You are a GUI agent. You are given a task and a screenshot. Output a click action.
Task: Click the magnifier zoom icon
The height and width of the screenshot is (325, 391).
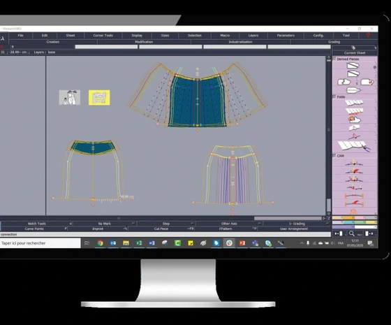[352, 233]
